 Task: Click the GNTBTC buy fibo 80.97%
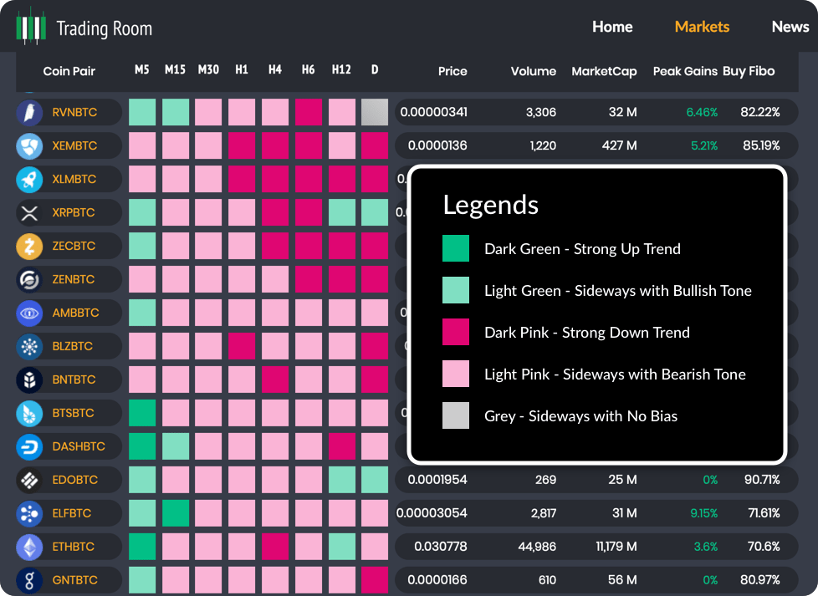coord(760,580)
